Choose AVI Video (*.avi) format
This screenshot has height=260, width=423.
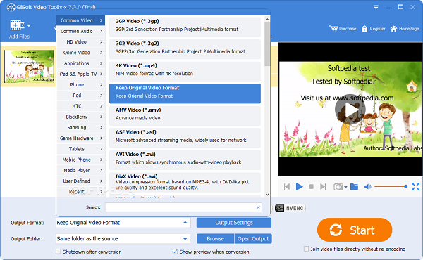tap(185, 160)
